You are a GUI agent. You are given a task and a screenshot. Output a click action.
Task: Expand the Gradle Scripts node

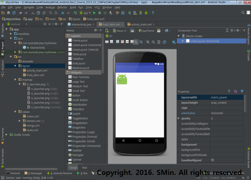coord(6,134)
